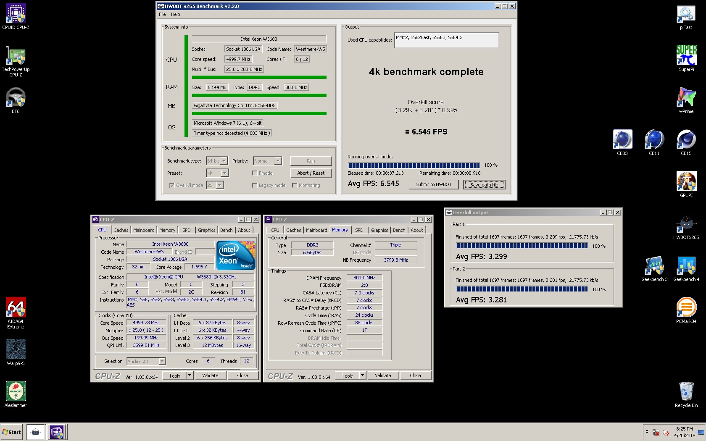The height and width of the screenshot is (441, 706).
Task: Expand Tools arrow in CPU-Z CPU window
Action: click(x=190, y=375)
